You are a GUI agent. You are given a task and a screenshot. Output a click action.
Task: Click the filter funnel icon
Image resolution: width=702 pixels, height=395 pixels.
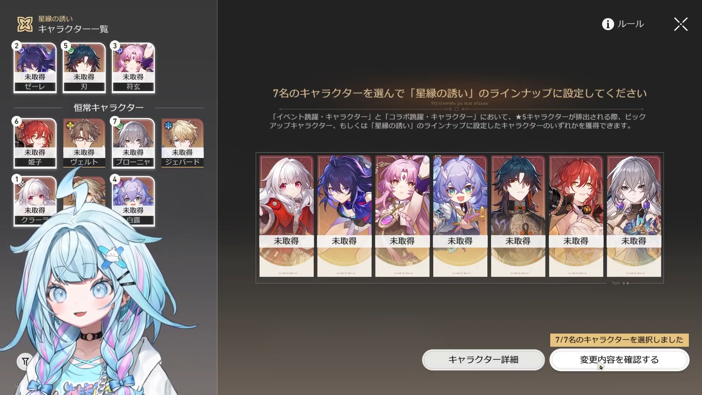[25, 362]
